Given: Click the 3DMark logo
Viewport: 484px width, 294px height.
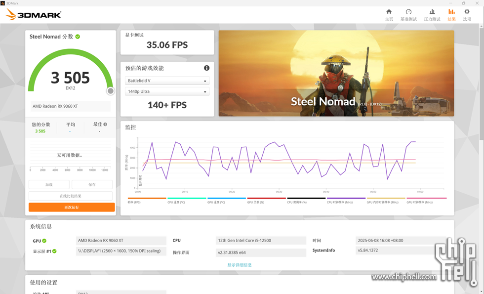Looking at the screenshot, I should pyautogui.click(x=34, y=14).
